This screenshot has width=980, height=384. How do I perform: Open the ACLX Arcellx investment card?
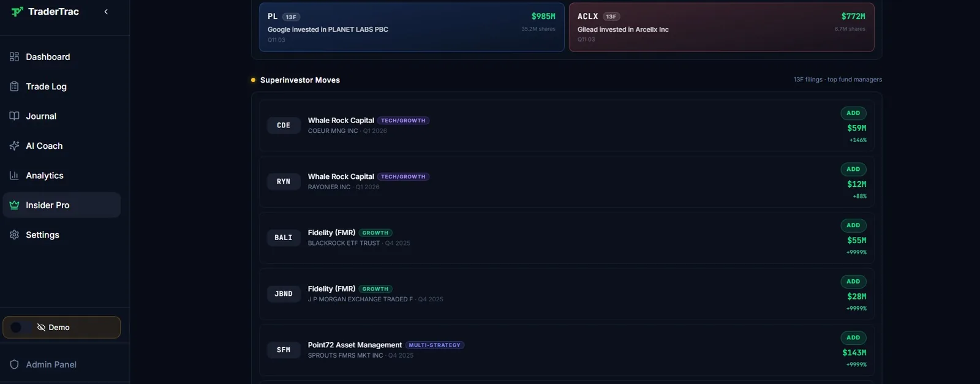pyautogui.click(x=722, y=27)
